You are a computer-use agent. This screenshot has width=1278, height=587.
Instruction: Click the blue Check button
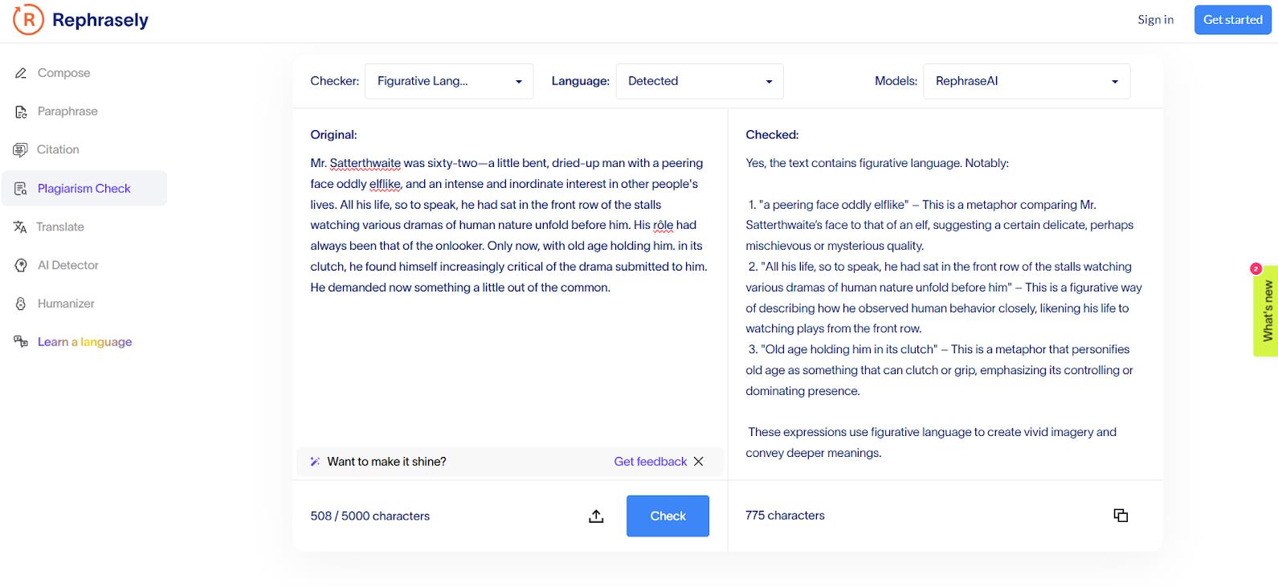[x=668, y=516]
